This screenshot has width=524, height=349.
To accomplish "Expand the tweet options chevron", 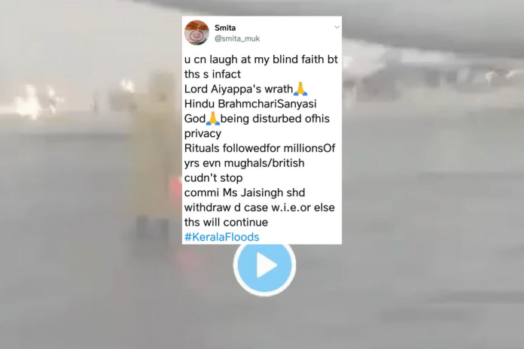I will pos(337,27).
